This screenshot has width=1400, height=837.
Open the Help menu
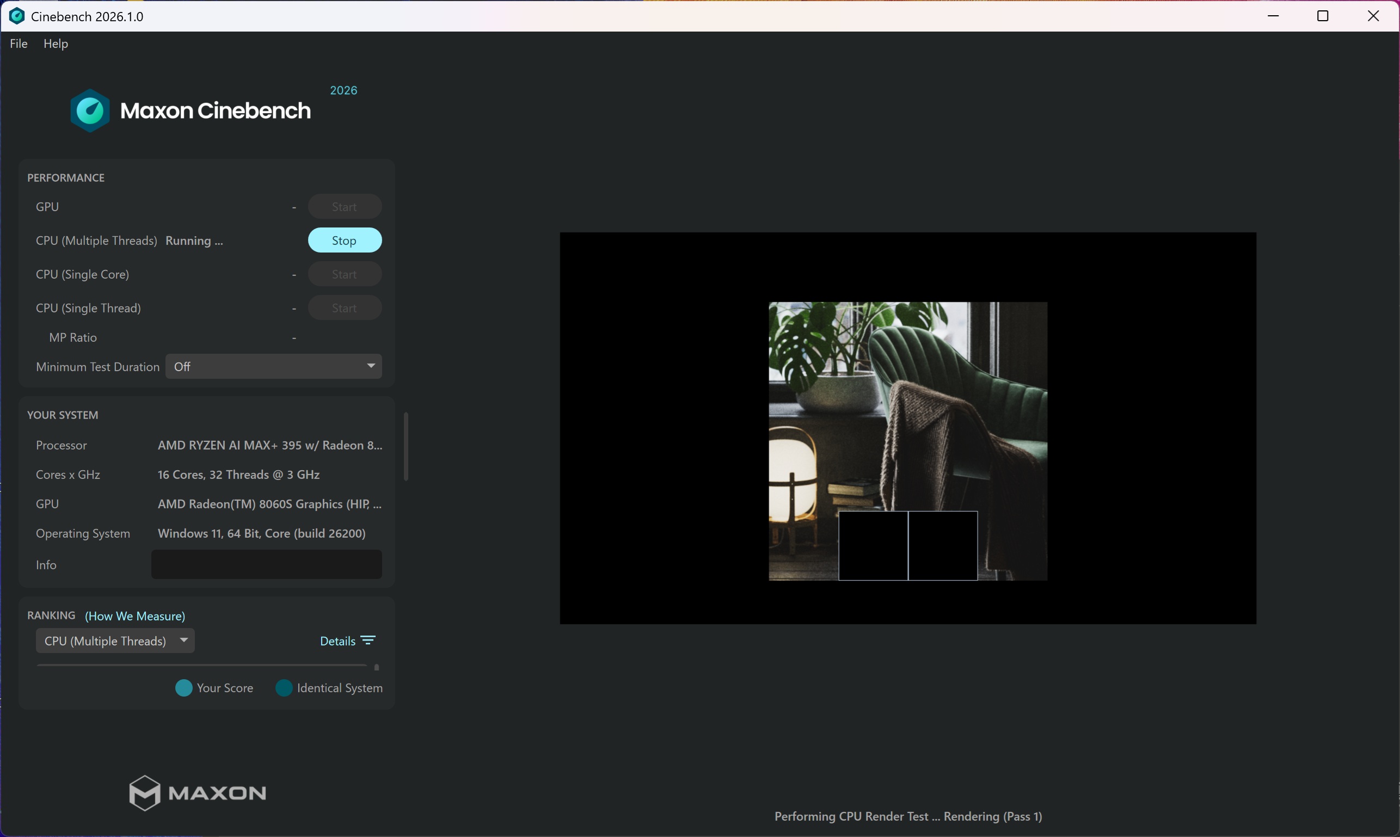(56, 44)
